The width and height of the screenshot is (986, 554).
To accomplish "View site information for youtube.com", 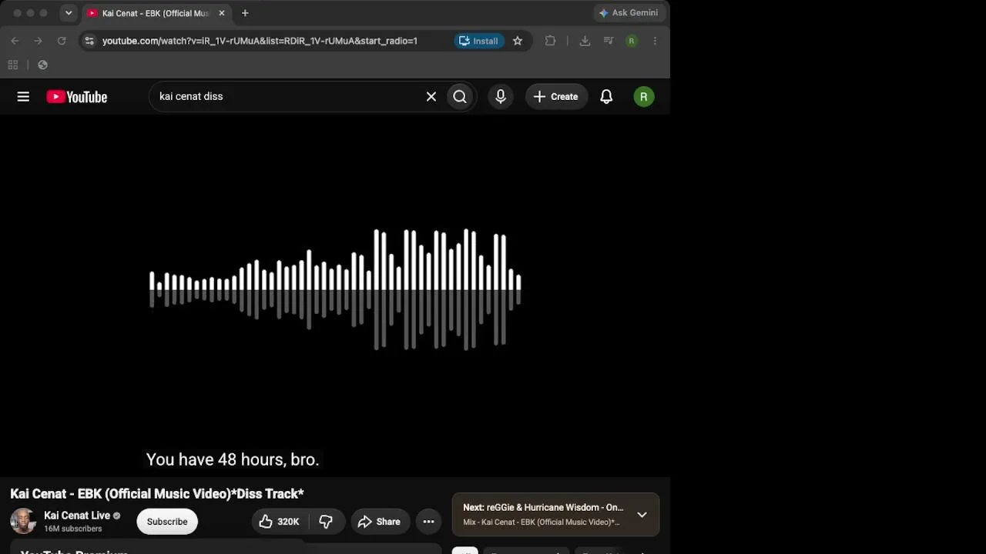I will 89,41.
